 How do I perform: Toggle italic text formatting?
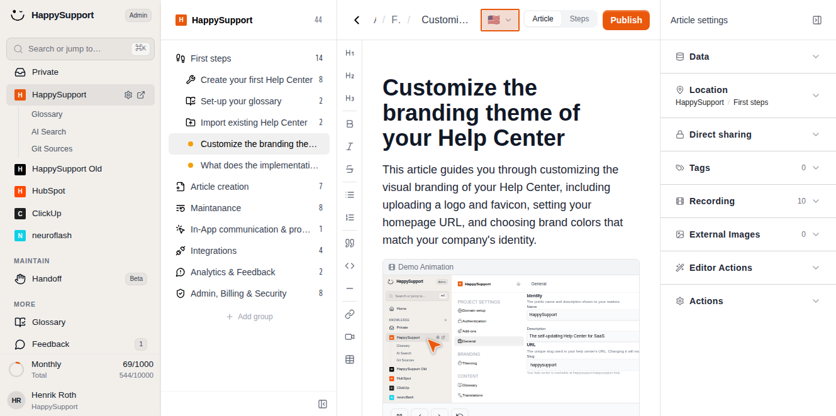point(350,146)
